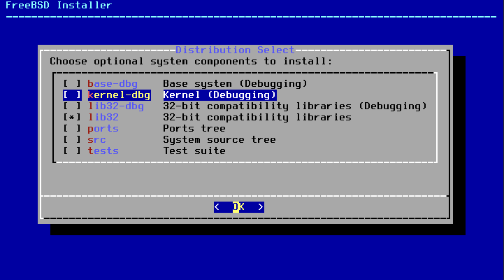Choose the ports item label
The width and height of the screenshot is (504, 280).
pos(103,129)
